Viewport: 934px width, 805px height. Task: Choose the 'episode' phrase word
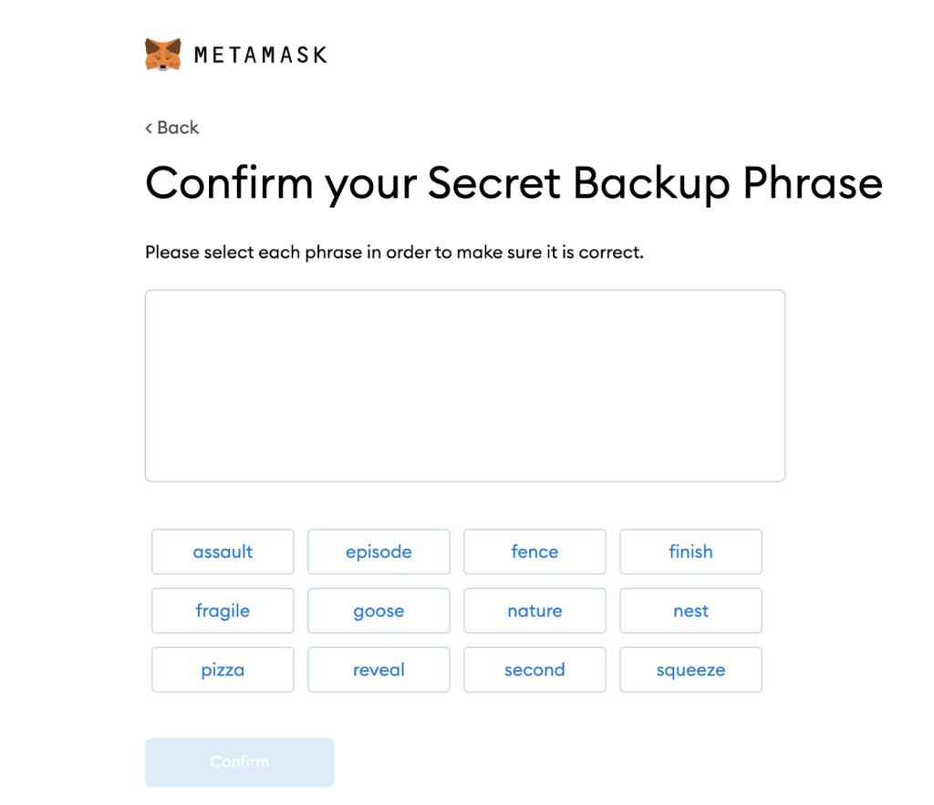click(379, 552)
